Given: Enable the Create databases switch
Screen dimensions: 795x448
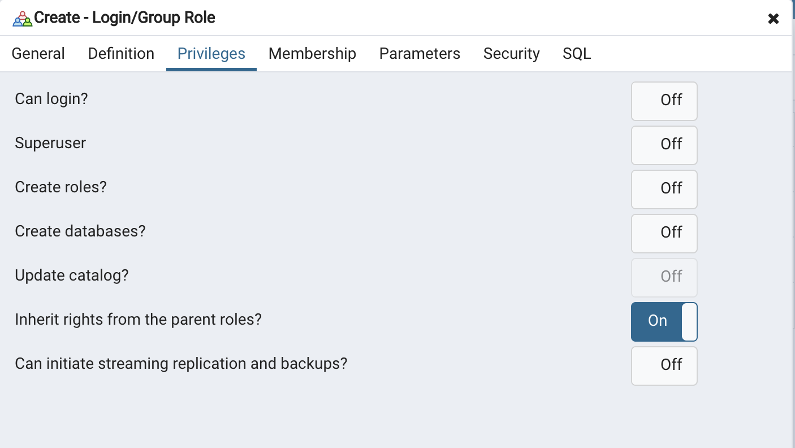Looking at the screenshot, I should click(664, 233).
